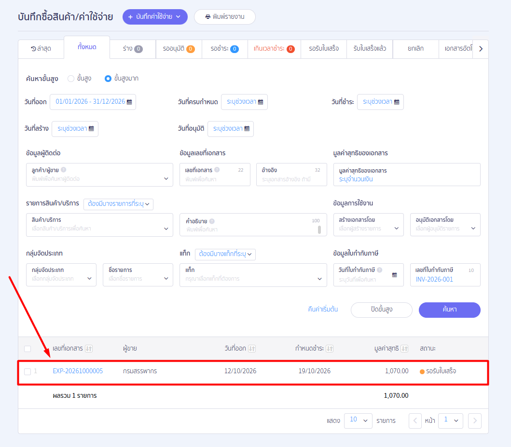Open the page number dropdown

point(451,420)
